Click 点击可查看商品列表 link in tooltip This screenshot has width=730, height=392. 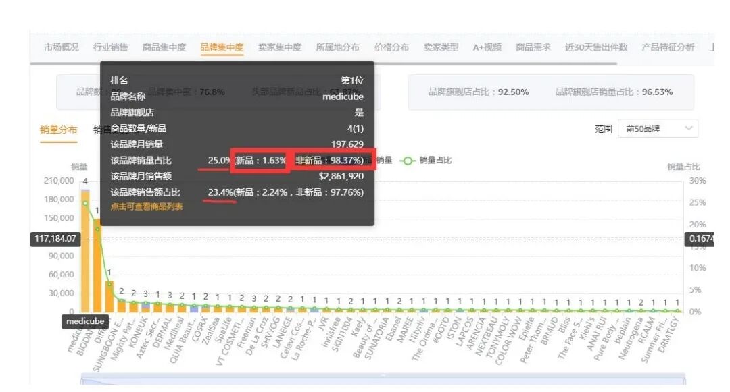[x=147, y=206]
